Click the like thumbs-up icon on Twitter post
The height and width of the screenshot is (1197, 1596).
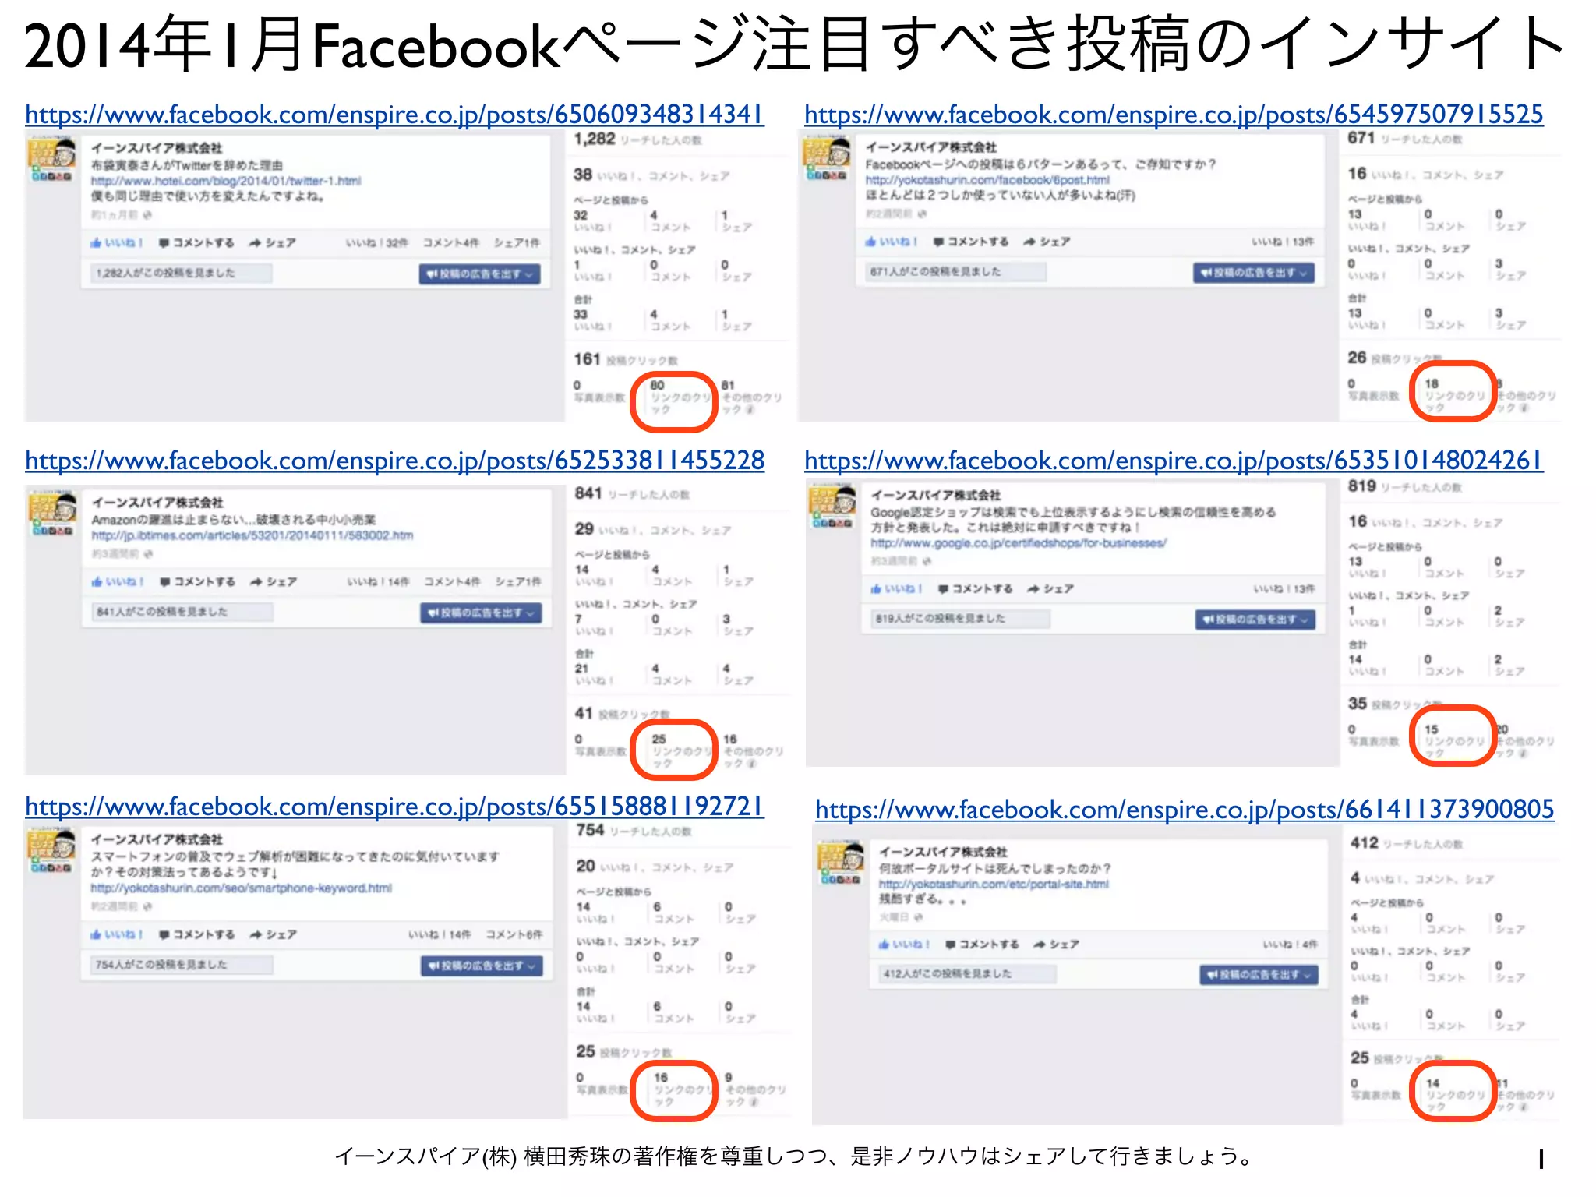[96, 243]
